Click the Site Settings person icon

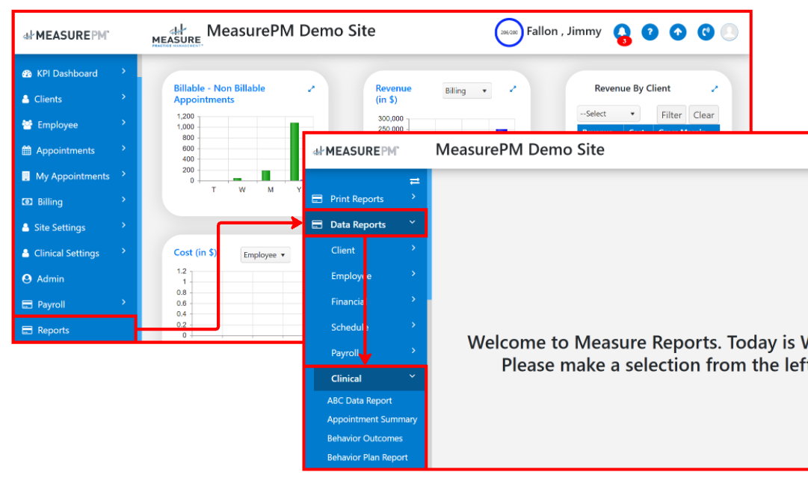pyautogui.click(x=25, y=227)
